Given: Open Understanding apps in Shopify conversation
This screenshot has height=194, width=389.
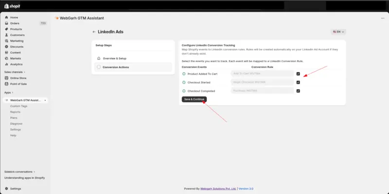Looking at the screenshot, I should [25, 178].
